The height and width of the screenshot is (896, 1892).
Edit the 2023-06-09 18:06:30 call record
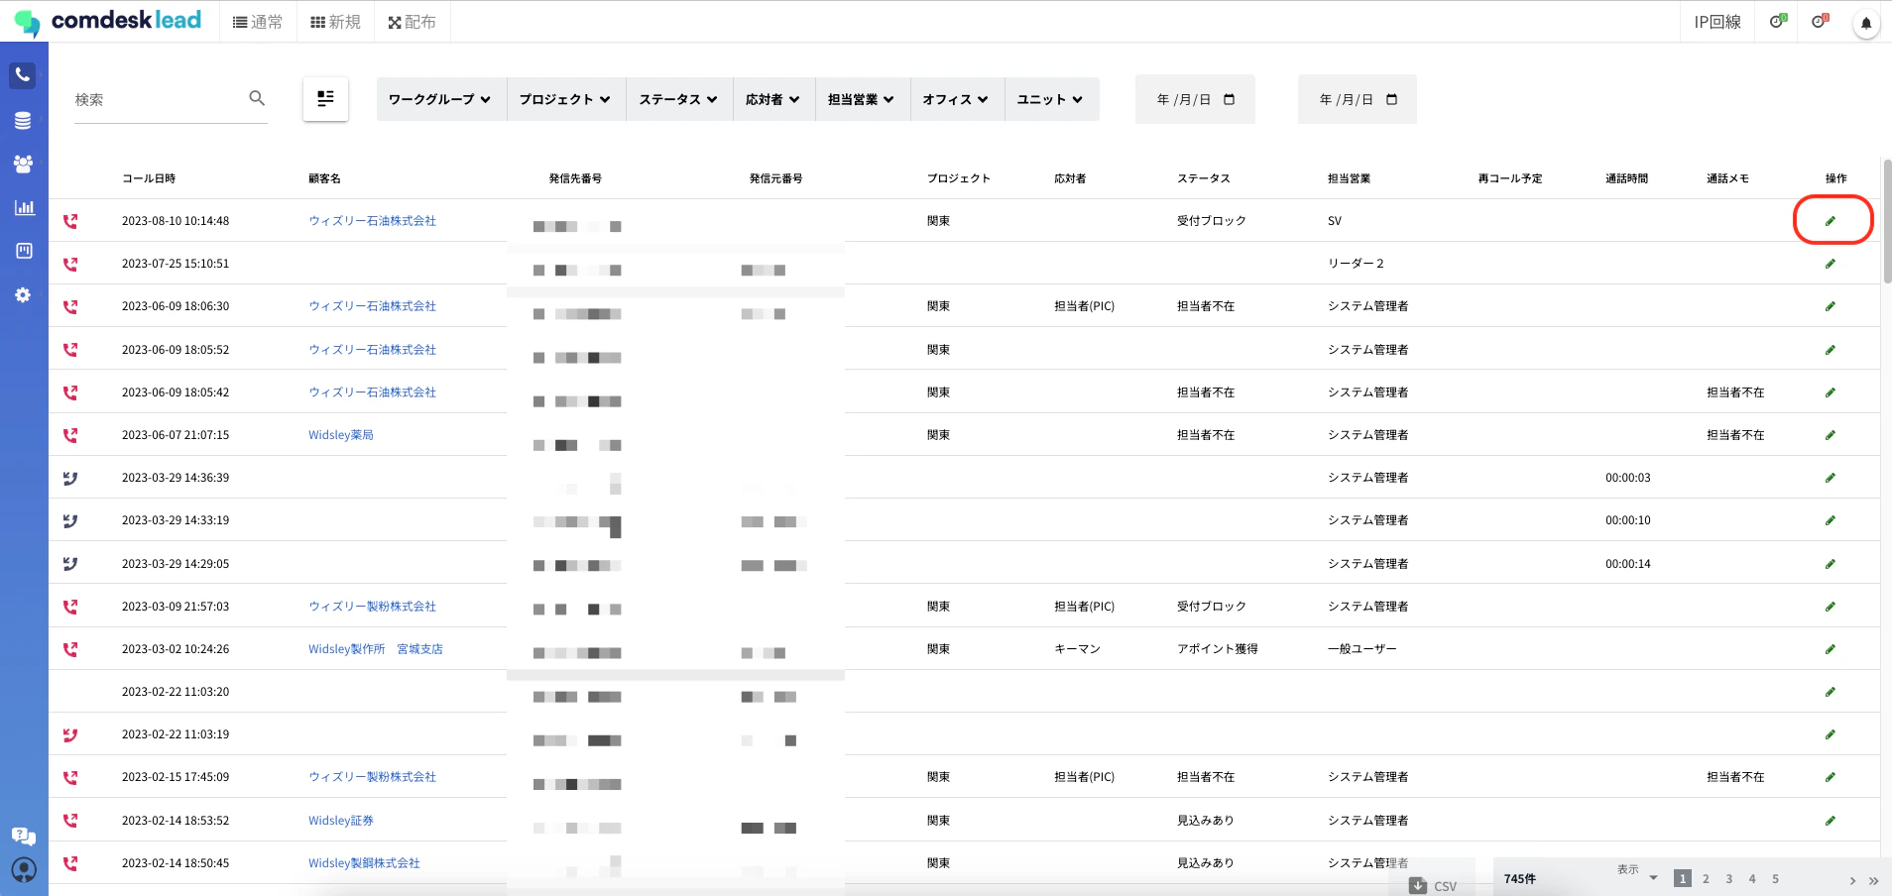click(x=1831, y=306)
